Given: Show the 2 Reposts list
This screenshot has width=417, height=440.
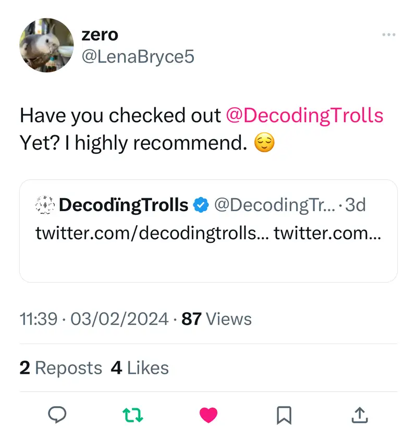Looking at the screenshot, I should click(61, 368).
